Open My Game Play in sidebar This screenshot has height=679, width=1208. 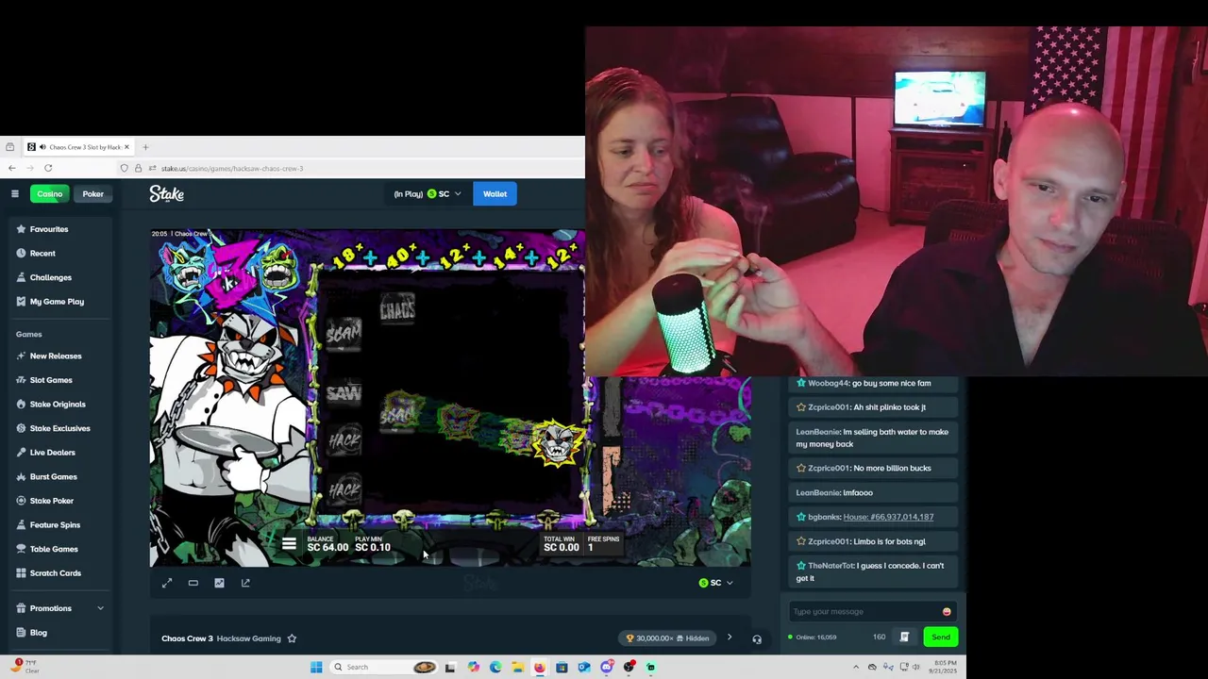(x=57, y=302)
